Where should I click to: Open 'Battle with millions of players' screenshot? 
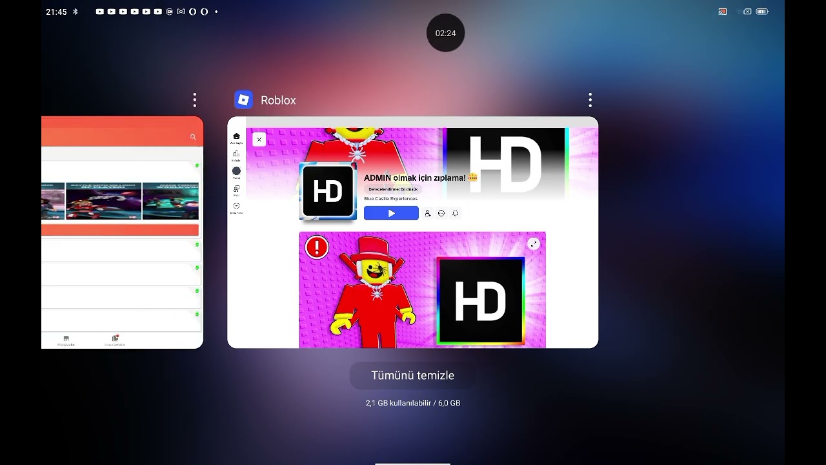(103, 201)
